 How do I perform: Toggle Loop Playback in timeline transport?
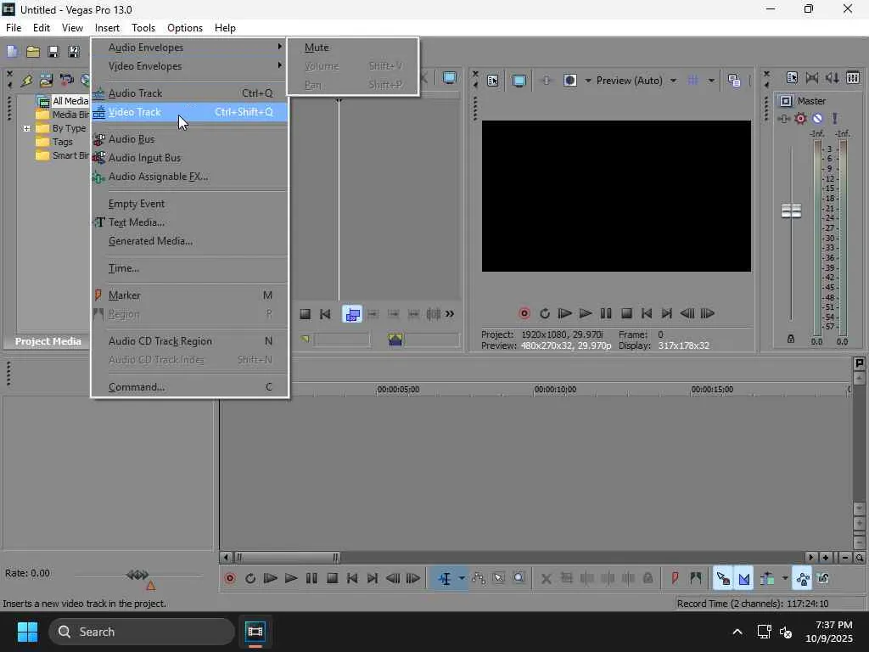(250, 578)
